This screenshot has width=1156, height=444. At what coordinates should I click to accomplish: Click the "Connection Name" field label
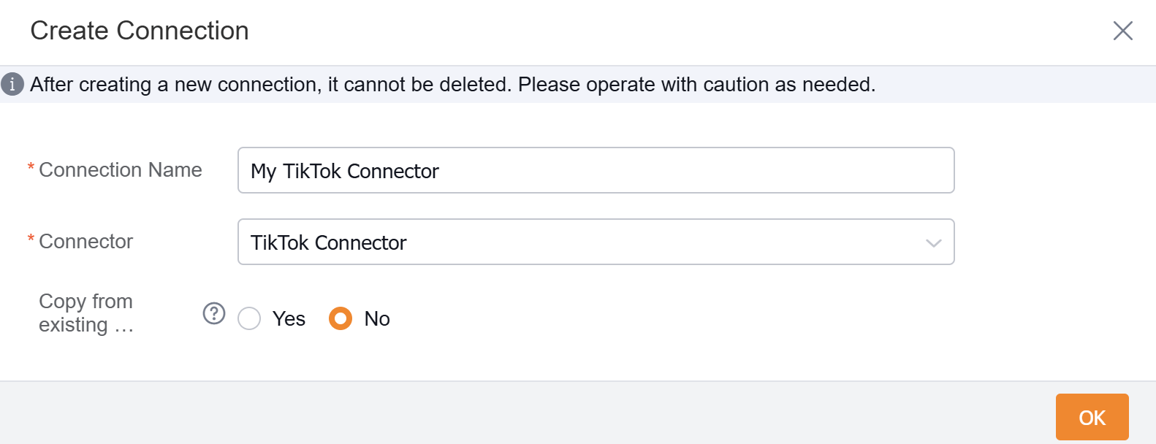121,170
